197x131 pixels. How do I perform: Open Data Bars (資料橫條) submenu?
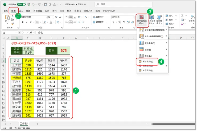point(153,43)
